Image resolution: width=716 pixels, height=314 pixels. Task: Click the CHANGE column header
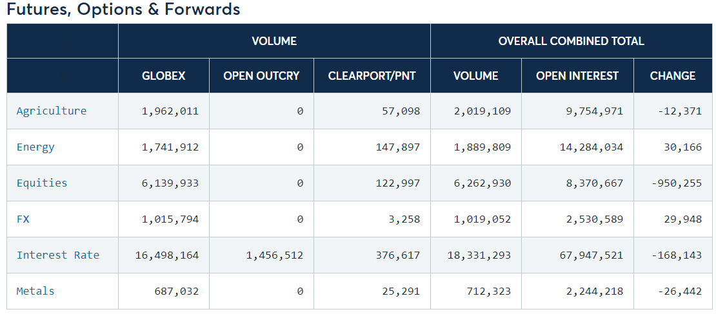[x=673, y=76]
